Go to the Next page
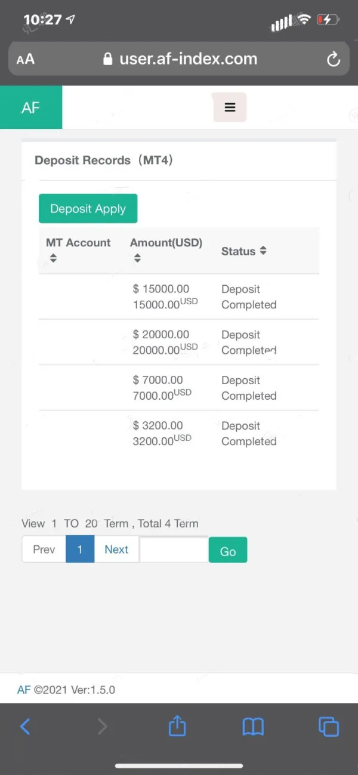The width and height of the screenshot is (358, 775). [x=116, y=549]
